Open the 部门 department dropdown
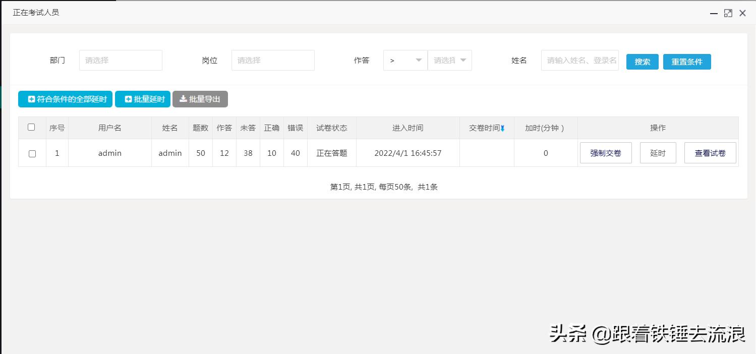The height and width of the screenshot is (354, 756). [x=121, y=60]
